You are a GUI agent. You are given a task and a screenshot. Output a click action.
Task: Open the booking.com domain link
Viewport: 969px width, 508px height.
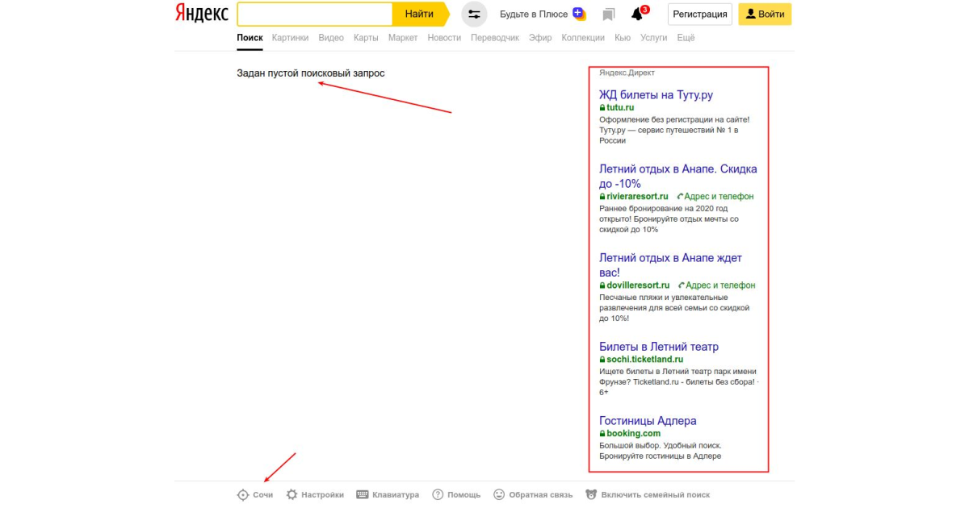(633, 433)
